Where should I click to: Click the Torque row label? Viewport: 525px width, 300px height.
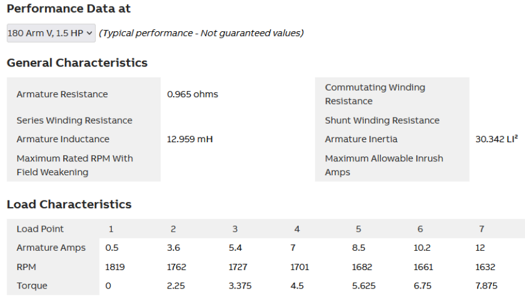32,286
